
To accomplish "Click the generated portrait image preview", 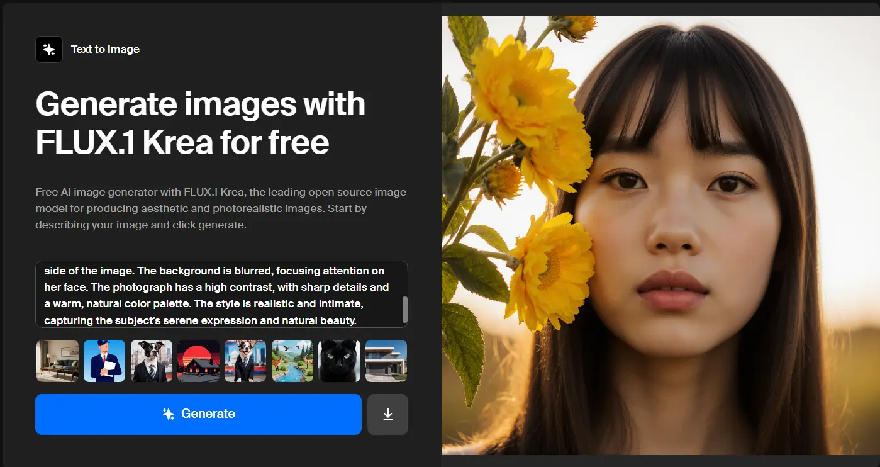I will click(660, 233).
